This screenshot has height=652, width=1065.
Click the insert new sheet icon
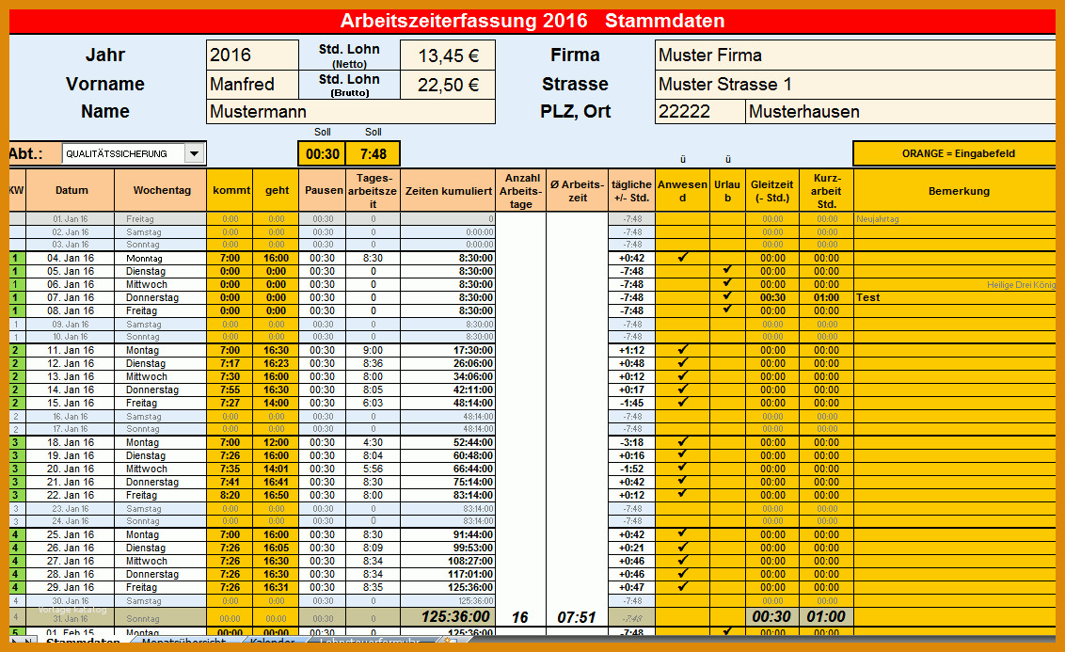click(x=450, y=644)
